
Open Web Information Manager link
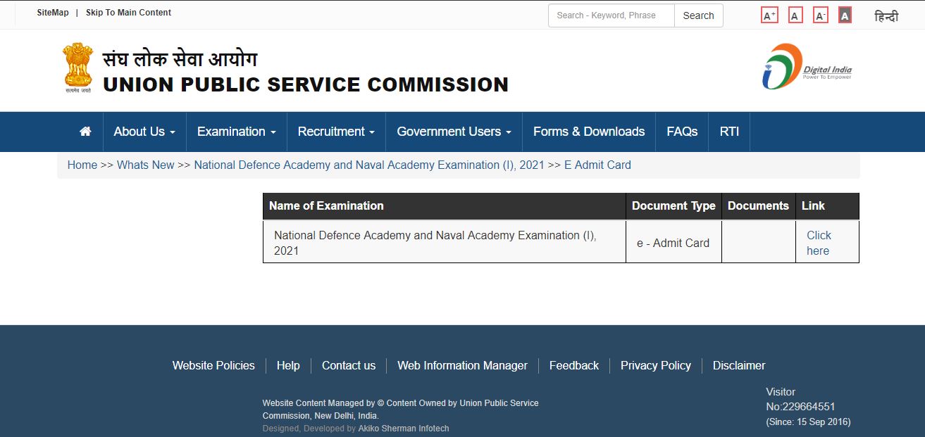462,365
